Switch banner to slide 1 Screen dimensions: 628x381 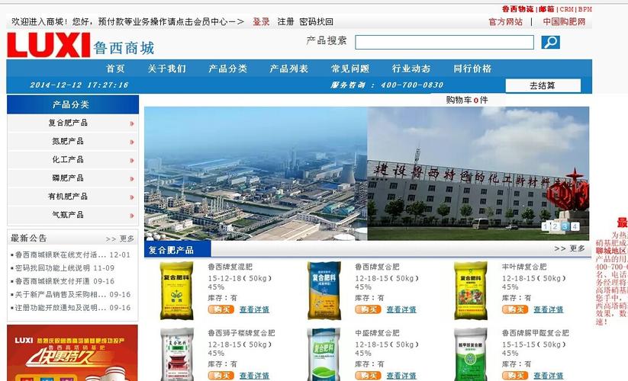click(546, 226)
